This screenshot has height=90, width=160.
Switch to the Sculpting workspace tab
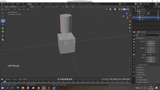pyautogui.click(x=42, y=4)
